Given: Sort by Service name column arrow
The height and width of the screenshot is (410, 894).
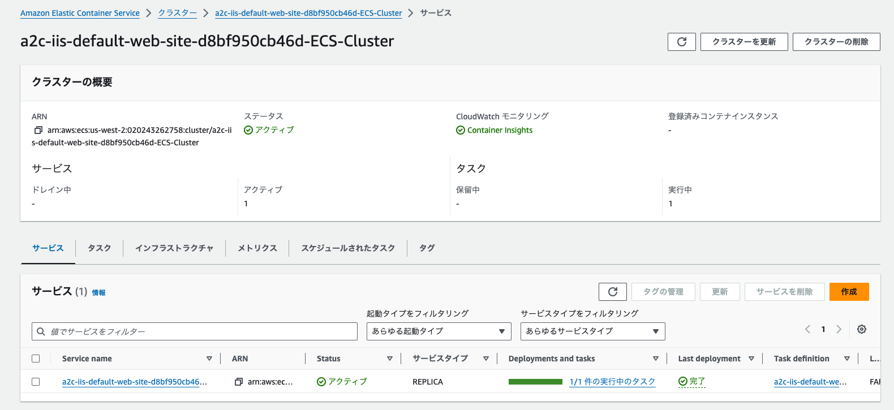Looking at the screenshot, I should 209,359.
